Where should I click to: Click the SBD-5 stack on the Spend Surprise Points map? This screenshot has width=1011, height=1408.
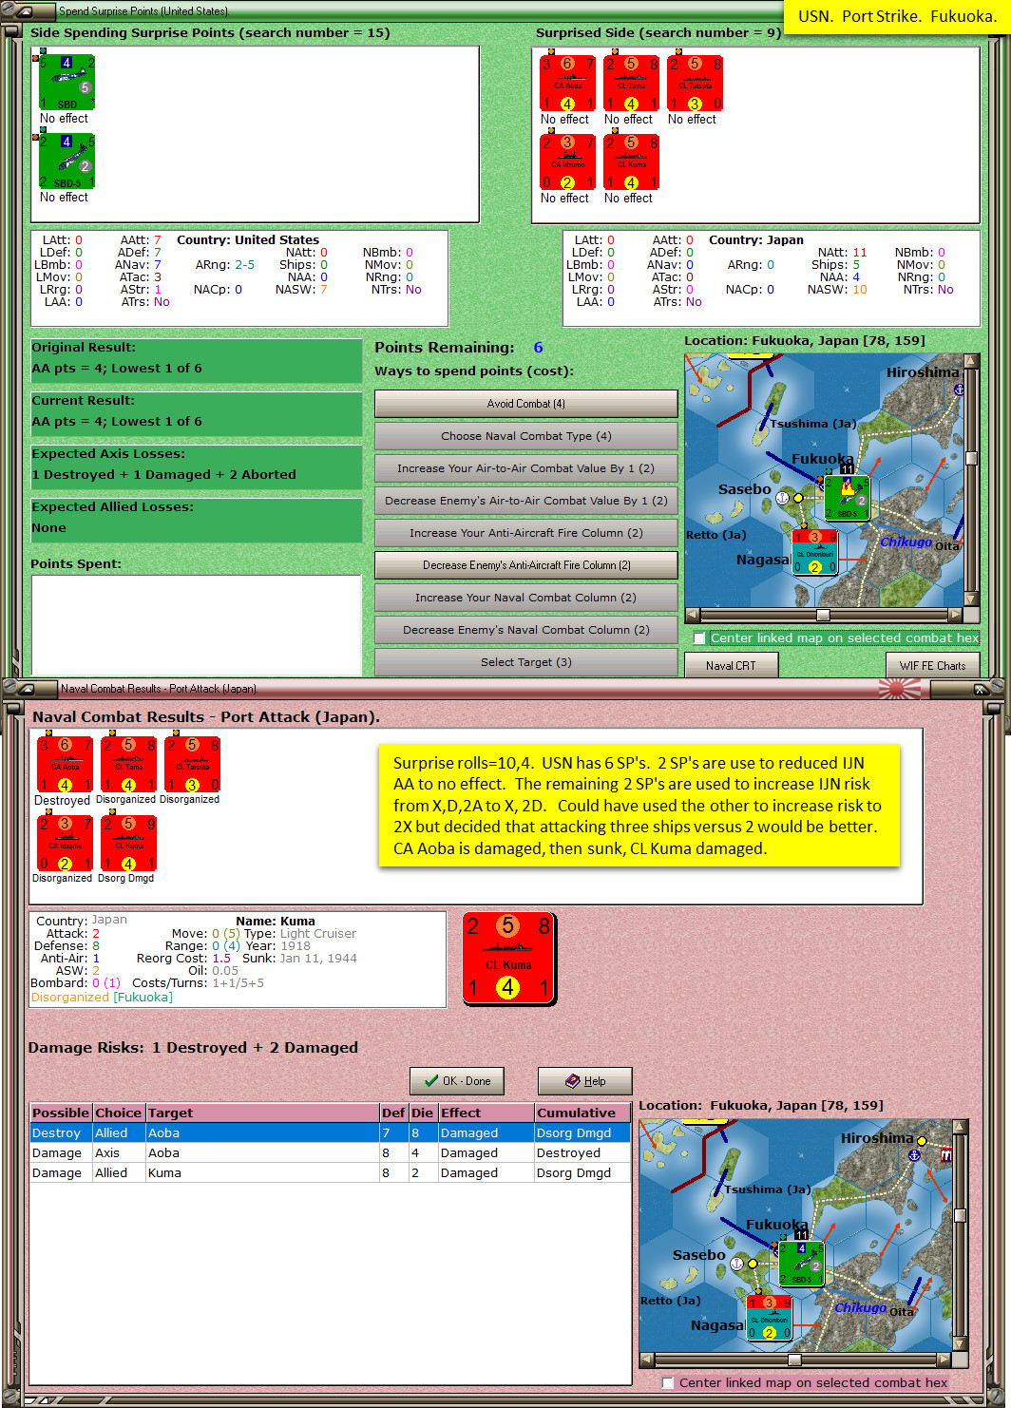pos(847,497)
